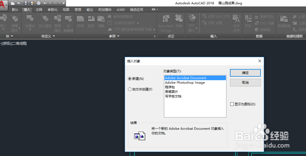The width and height of the screenshot is (306, 156).
Task: Print the drawing using the printer icon
Action: (x=39, y=3)
